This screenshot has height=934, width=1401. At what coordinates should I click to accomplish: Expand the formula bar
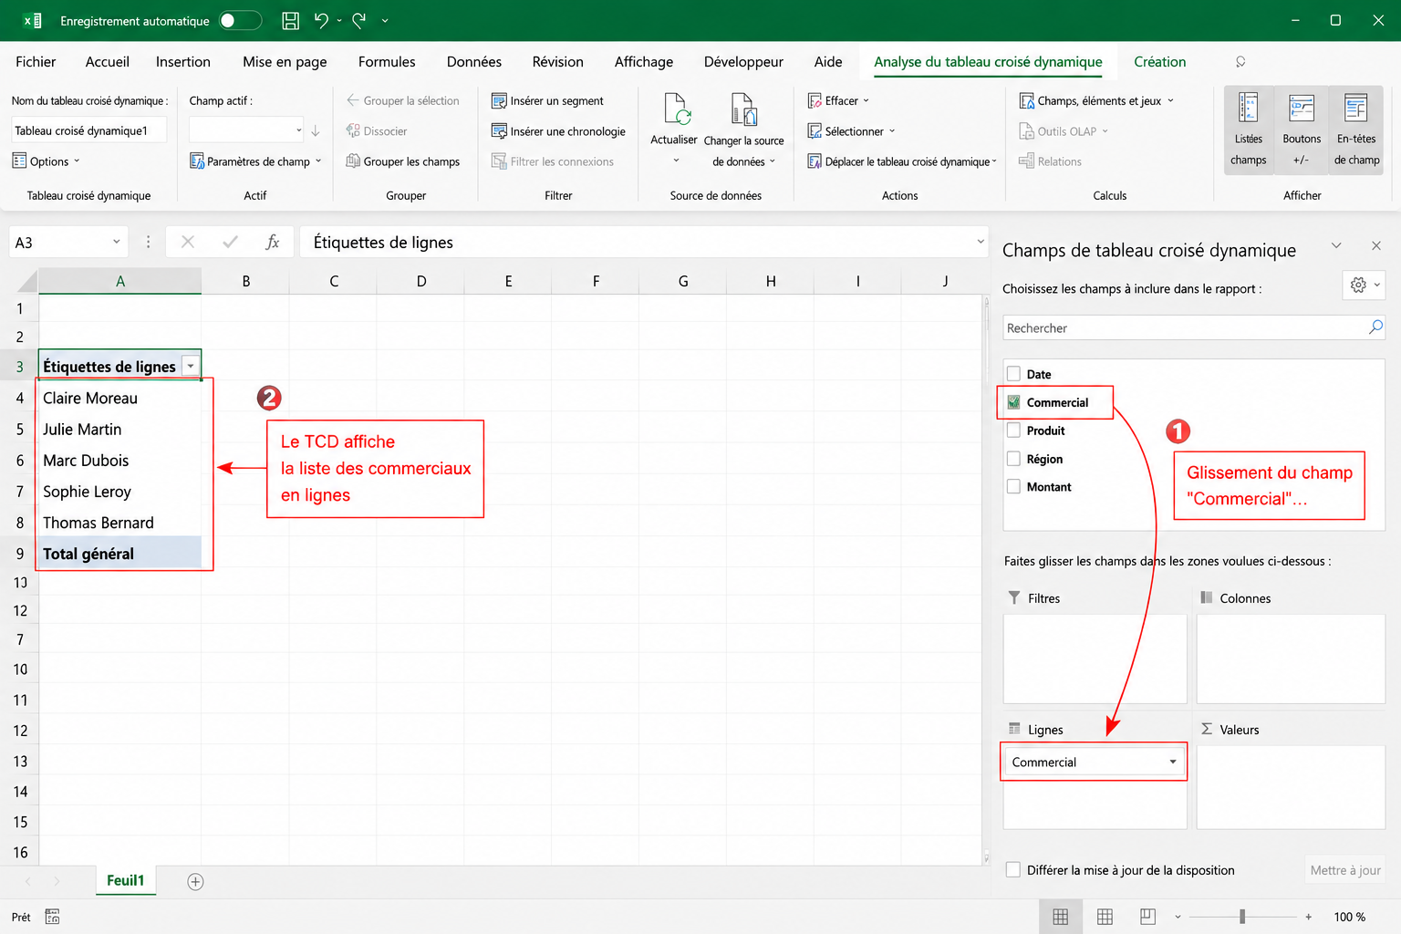click(981, 242)
